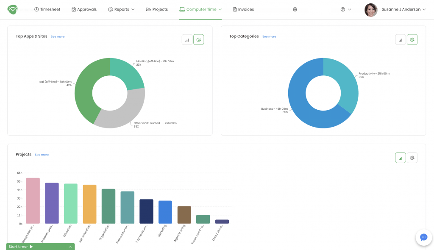Open the settings gear icon

[295, 9]
